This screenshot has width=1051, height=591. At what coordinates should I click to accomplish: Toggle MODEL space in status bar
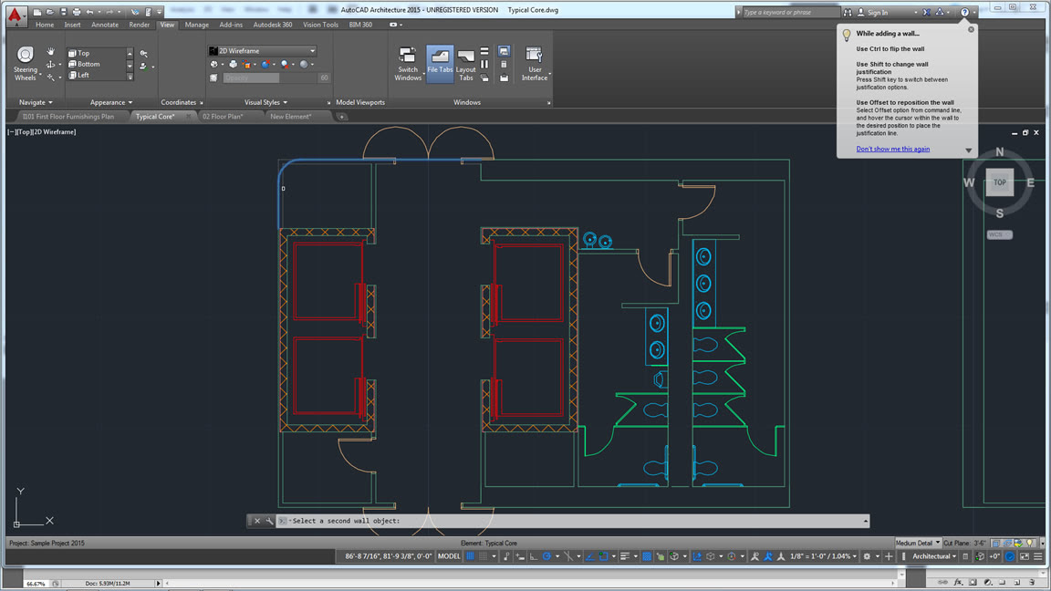pyautogui.click(x=449, y=556)
